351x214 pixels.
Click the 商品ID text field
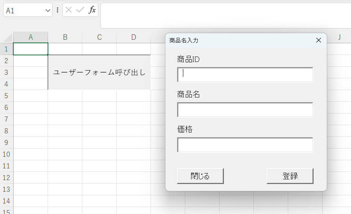245,74
